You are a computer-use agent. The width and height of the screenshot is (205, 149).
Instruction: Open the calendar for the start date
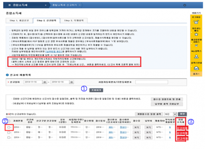(45, 82)
